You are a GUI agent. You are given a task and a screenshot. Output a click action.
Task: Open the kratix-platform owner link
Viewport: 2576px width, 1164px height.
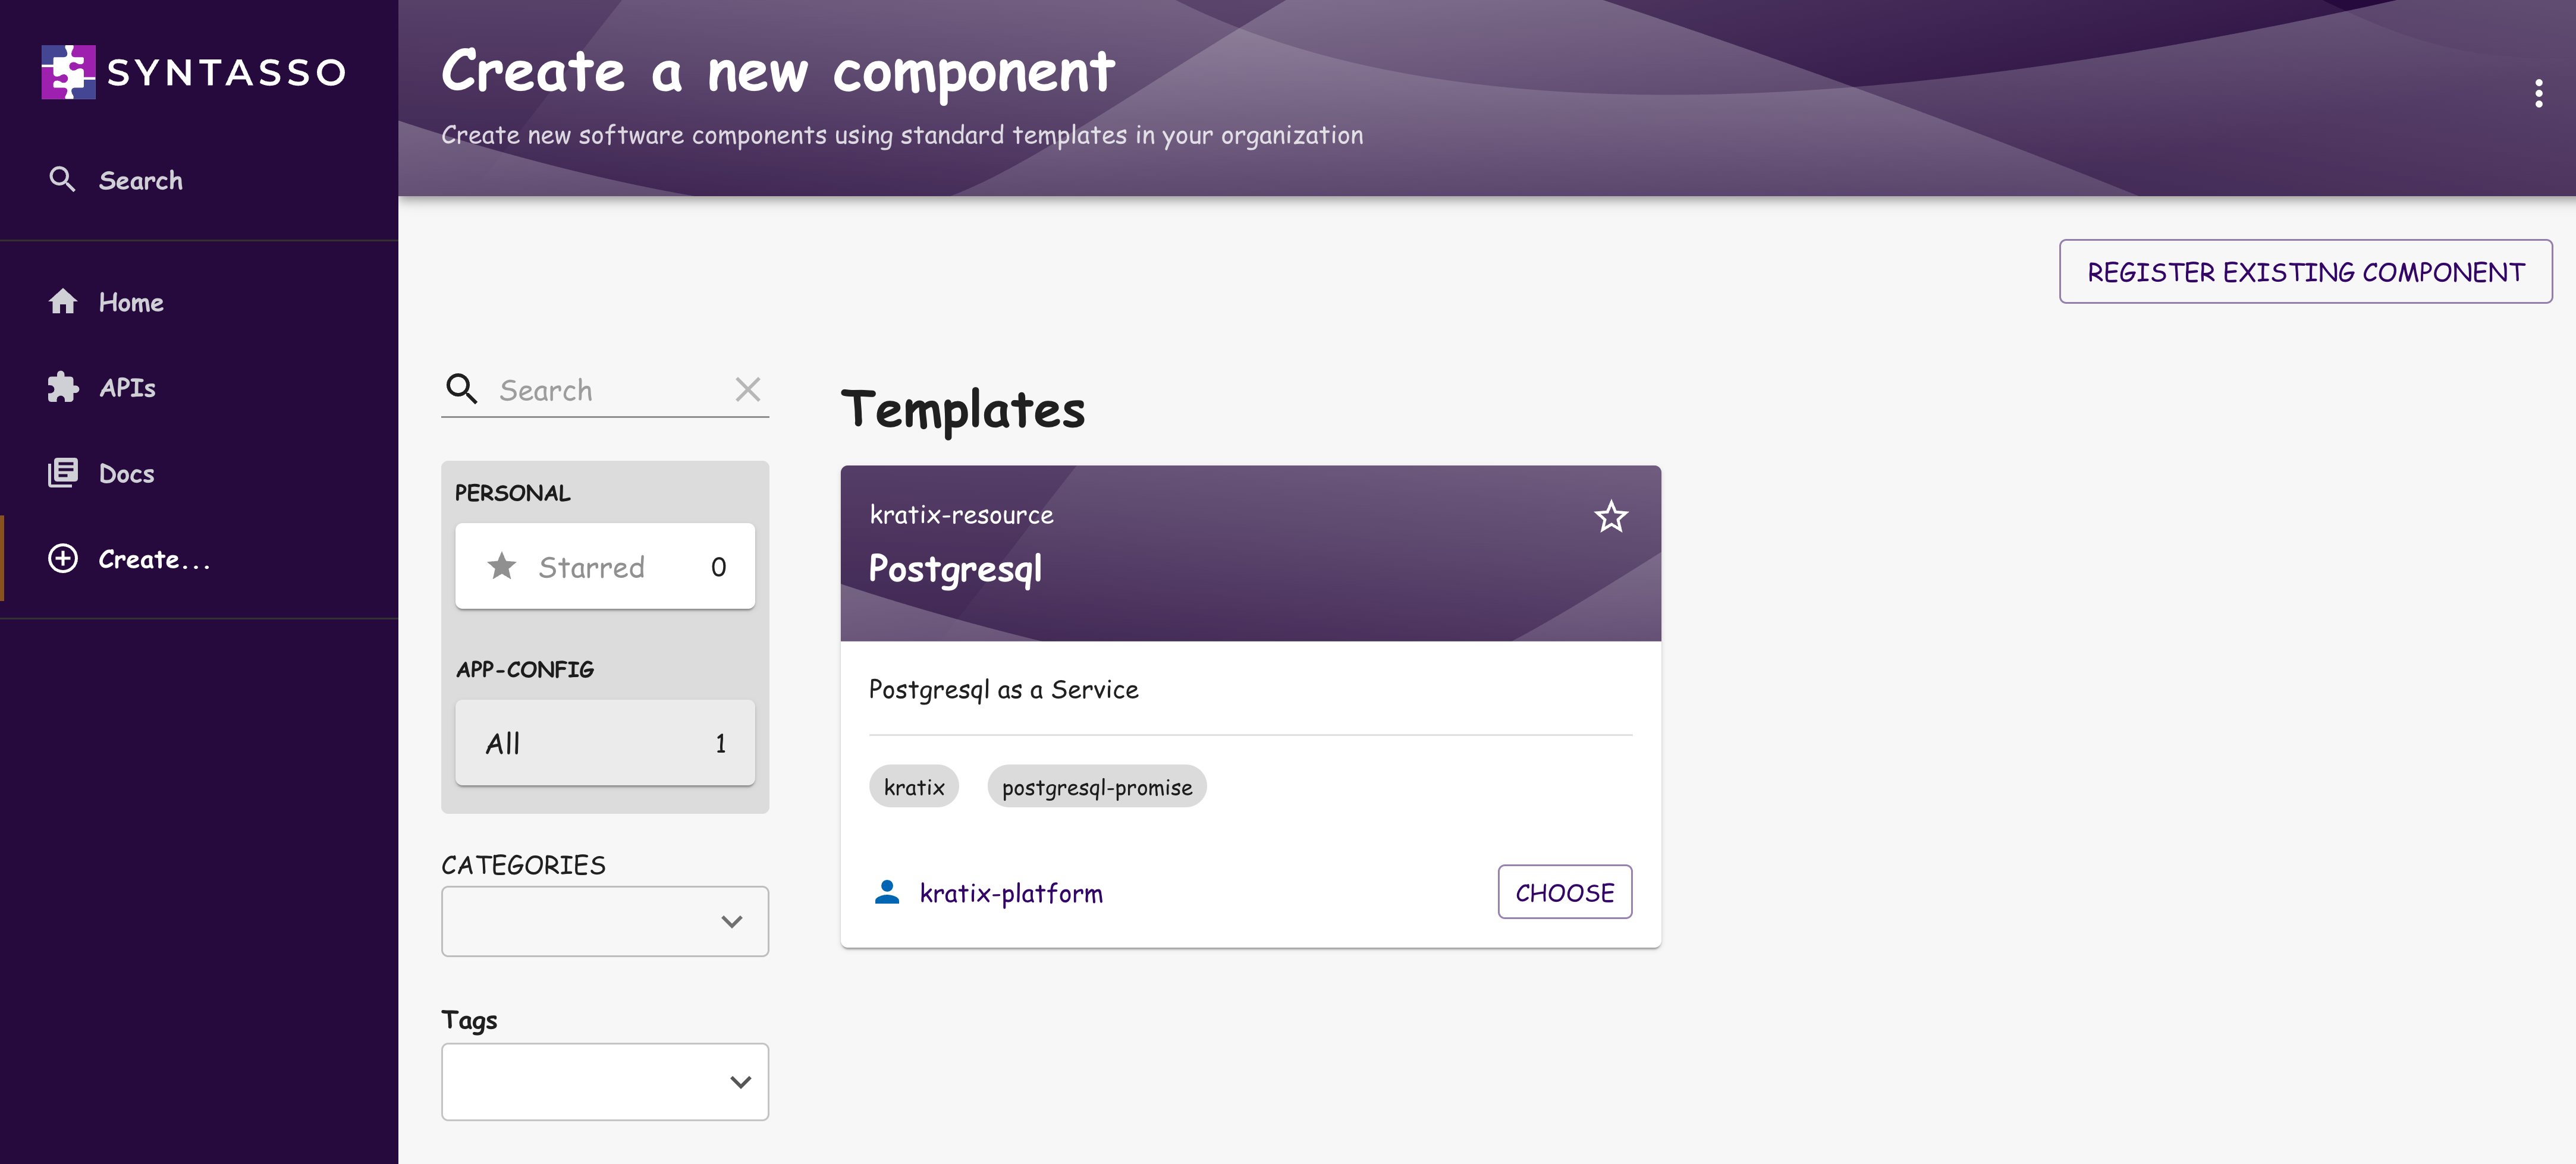point(1011,893)
